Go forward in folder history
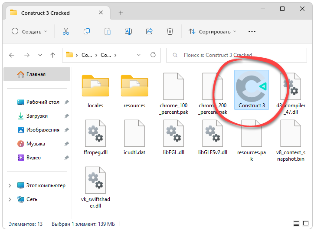 [x=27, y=55]
